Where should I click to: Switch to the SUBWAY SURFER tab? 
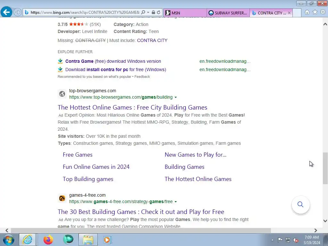click(x=228, y=13)
